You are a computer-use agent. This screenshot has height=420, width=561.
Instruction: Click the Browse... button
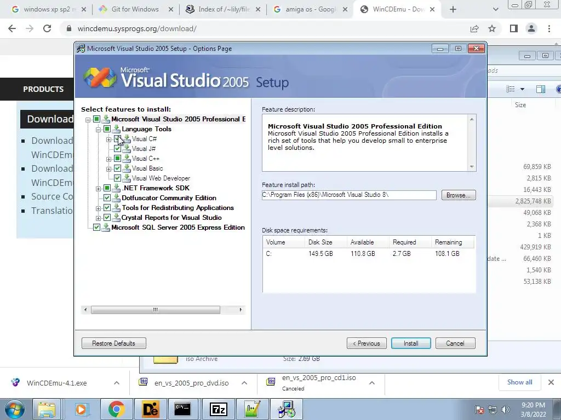pyautogui.click(x=459, y=195)
